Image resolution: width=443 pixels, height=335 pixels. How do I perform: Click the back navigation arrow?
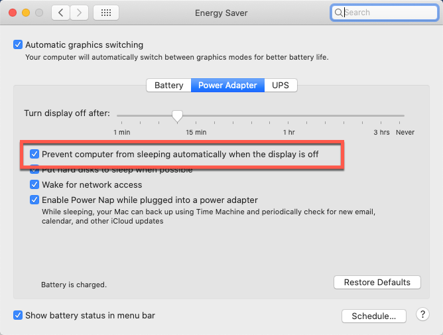(x=60, y=13)
